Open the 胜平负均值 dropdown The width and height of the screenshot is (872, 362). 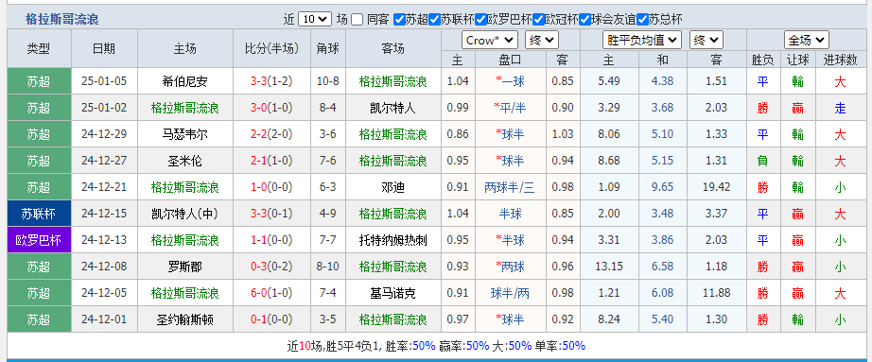(642, 40)
